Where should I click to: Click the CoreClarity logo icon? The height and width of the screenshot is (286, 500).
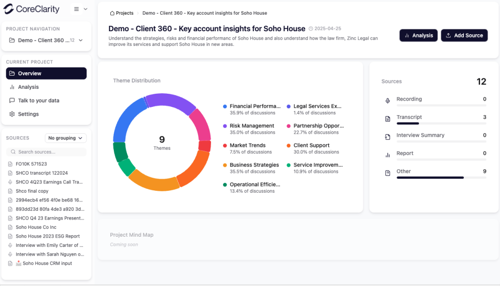[x=8, y=9]
